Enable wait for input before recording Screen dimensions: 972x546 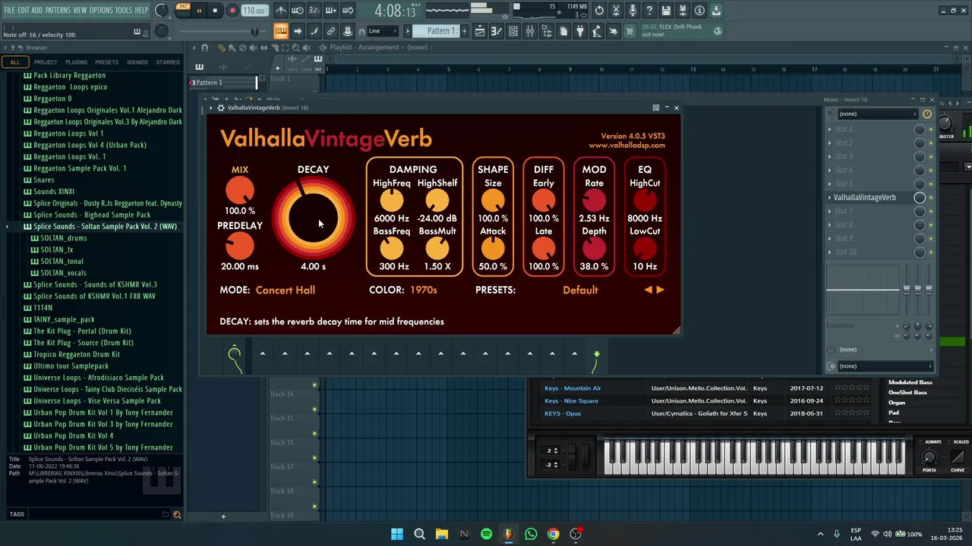[x=298, y=11]
